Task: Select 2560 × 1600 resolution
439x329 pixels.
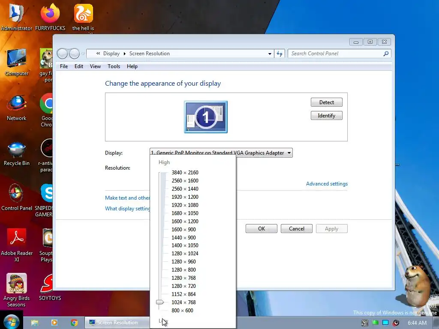Action: click(185, 181)
